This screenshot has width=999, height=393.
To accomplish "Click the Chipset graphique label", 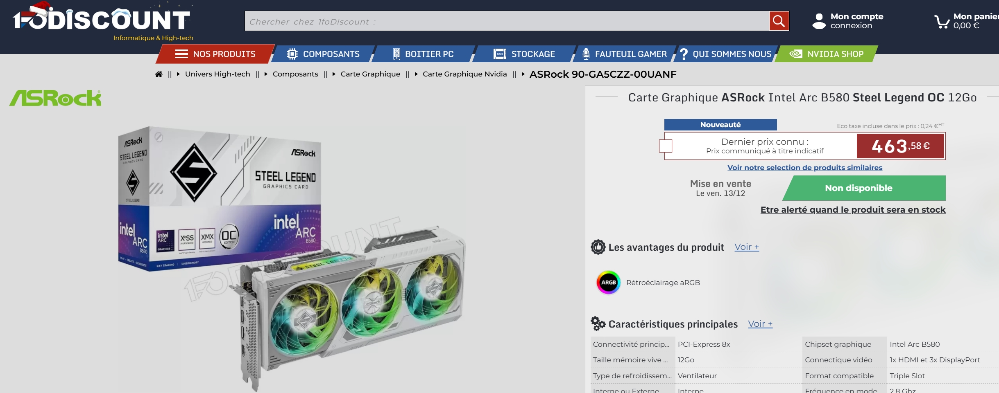I will pyautogui.click(x=838, y=344).
